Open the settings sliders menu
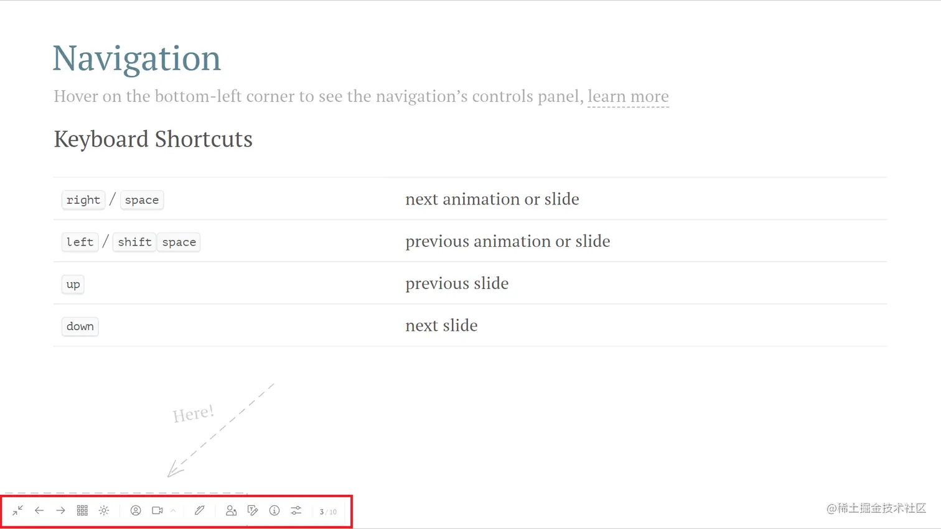The height and width of the screenshot is (529, 941). point(296,510)
